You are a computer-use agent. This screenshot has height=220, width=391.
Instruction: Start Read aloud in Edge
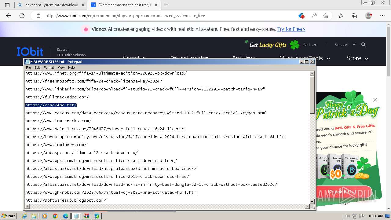[314, 16]
